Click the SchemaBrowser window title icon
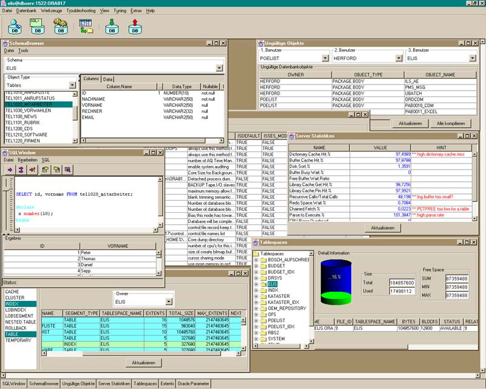This screenshot has height=389, width=486. [x=5, y=43]
